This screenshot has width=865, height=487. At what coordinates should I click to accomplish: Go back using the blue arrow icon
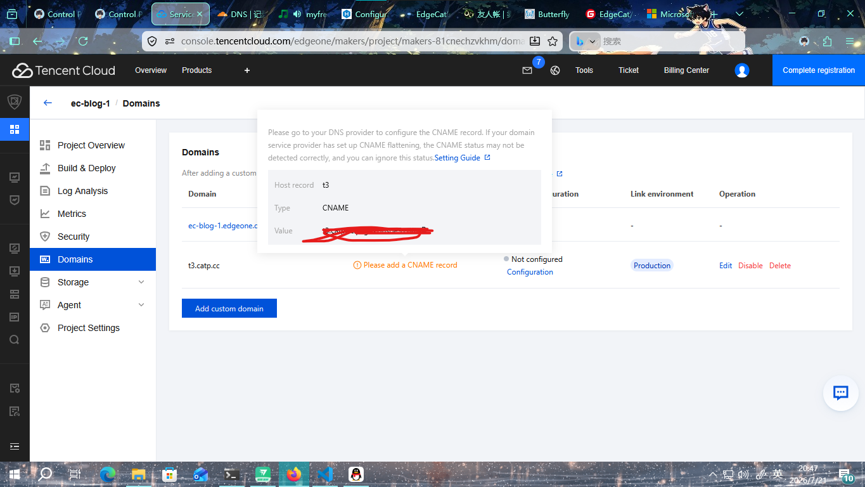(x=48, y=103)
